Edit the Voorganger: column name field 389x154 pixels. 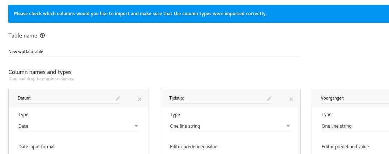pyautogui.click(x=355, y=98)
